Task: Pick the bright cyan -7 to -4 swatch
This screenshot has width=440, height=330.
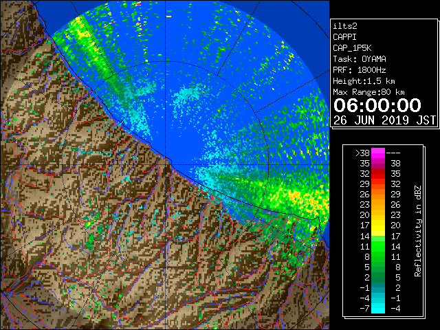Action: (378, 308)
